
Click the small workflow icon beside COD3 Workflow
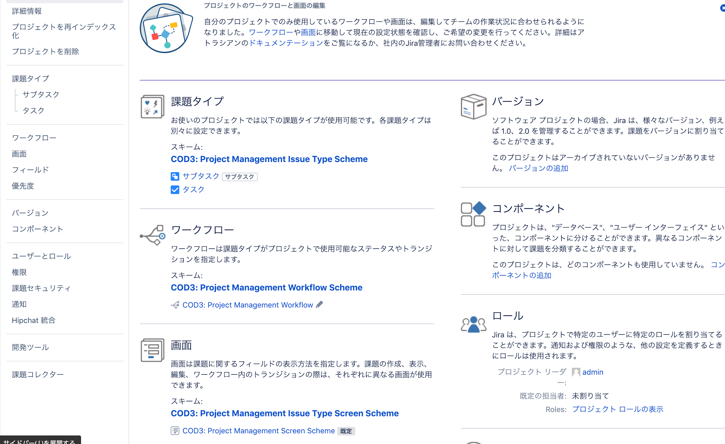tap(175, 305)
